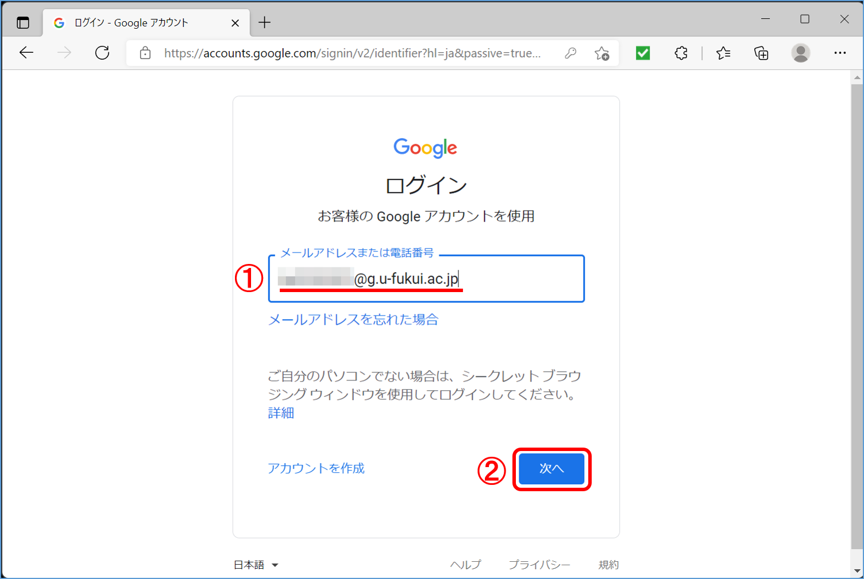Open the 規約 footer link
This screenshot has width=864, height=579.
point(608,565)
